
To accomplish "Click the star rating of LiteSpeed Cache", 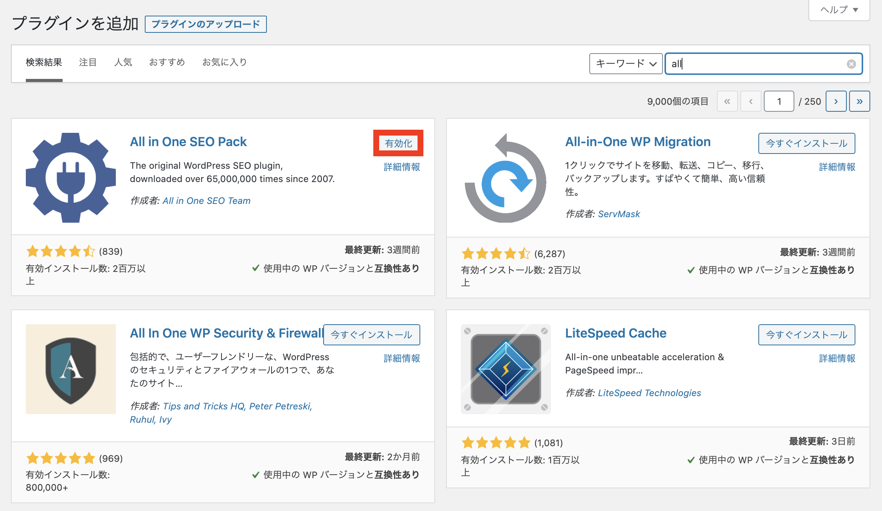I will [496, 443].
